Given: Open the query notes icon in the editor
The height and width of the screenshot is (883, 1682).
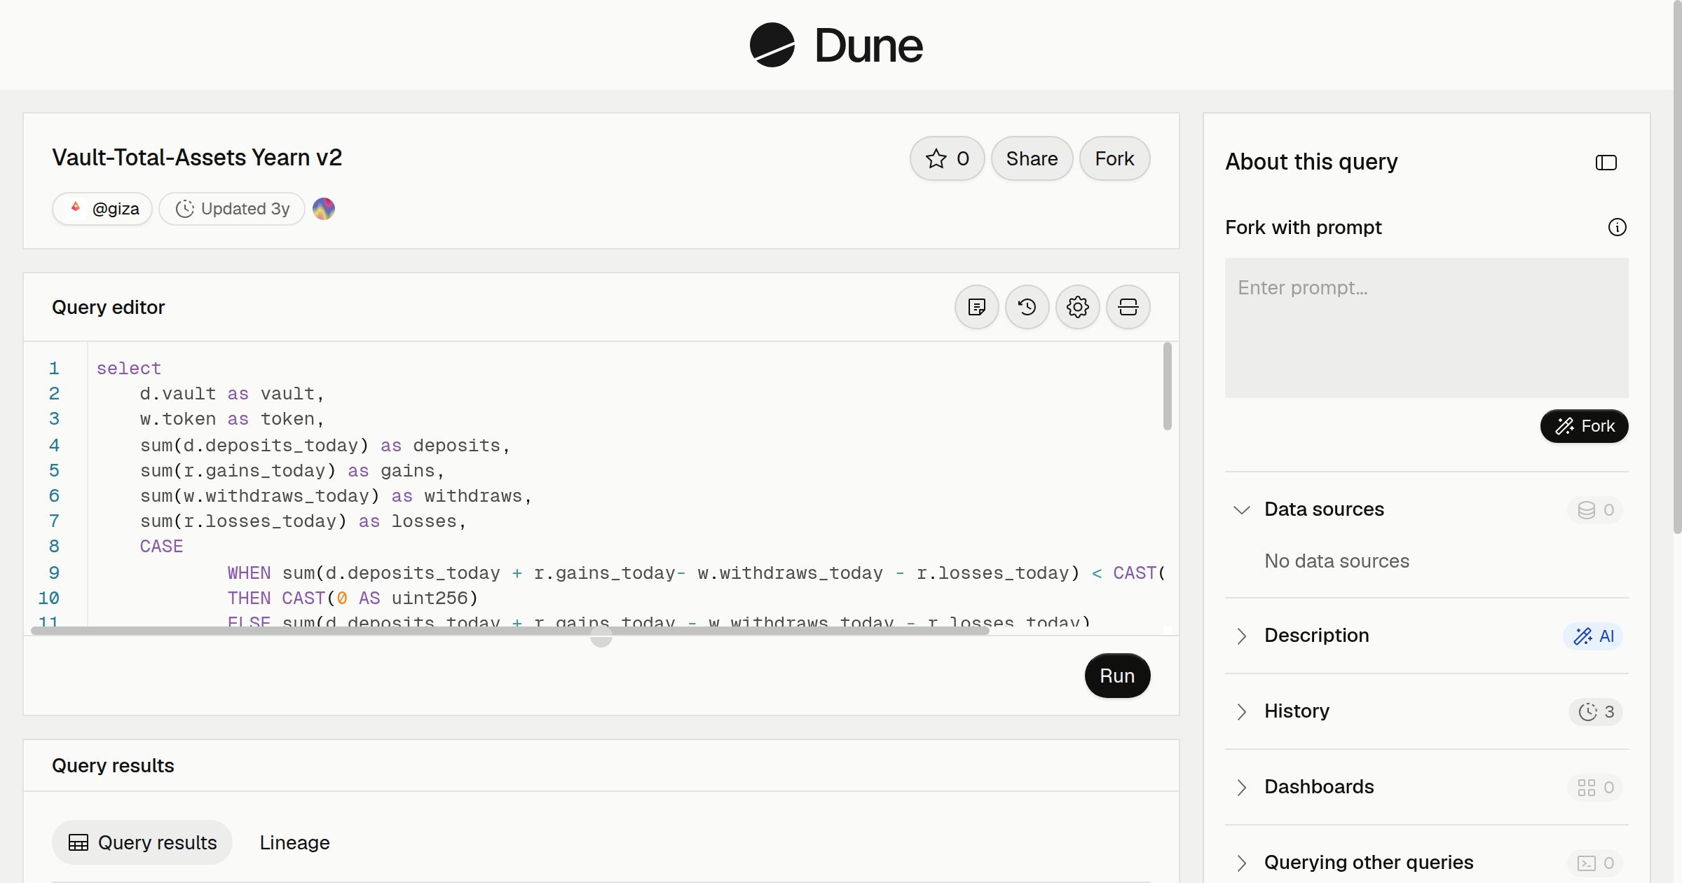Looking at the screenshot, I should pos(977,307).
